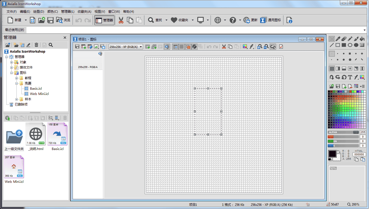
Task: Select the paint bucket fill tool
Action: click(362, 39)
